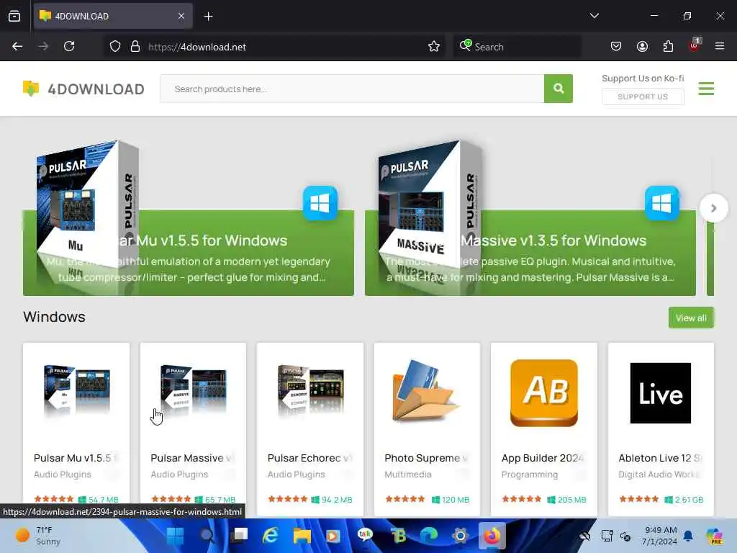Click the Multimedia category under Photo Supreme
This screenshot has width=737, height=553.
pos(408,475)
